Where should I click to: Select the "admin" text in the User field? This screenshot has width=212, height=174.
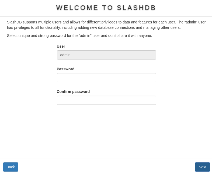click(x=65, y=55)
